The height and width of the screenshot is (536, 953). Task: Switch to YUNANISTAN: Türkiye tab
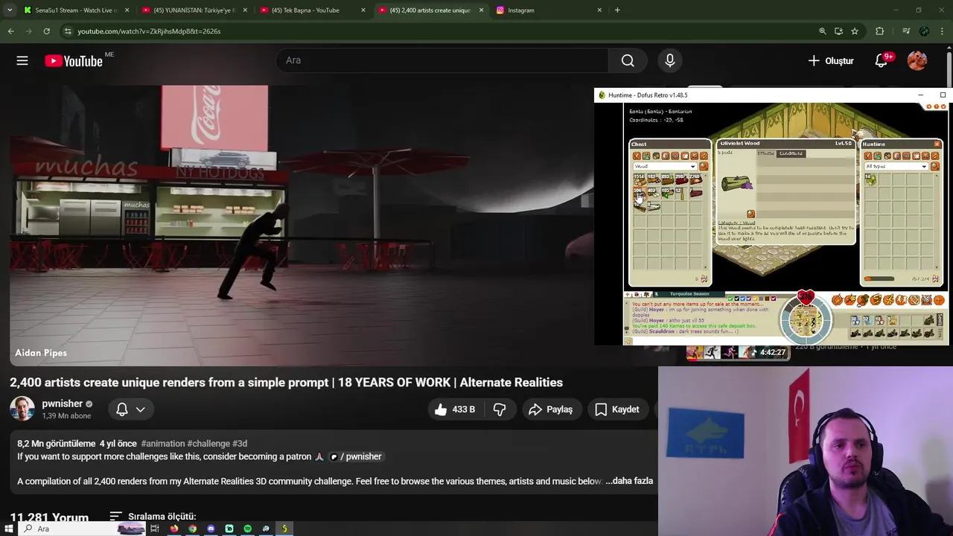195,10
